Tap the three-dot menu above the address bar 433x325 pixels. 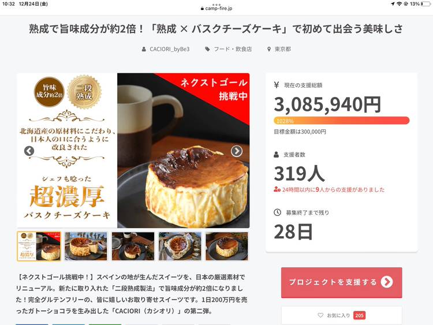click(x=216, y=5)
